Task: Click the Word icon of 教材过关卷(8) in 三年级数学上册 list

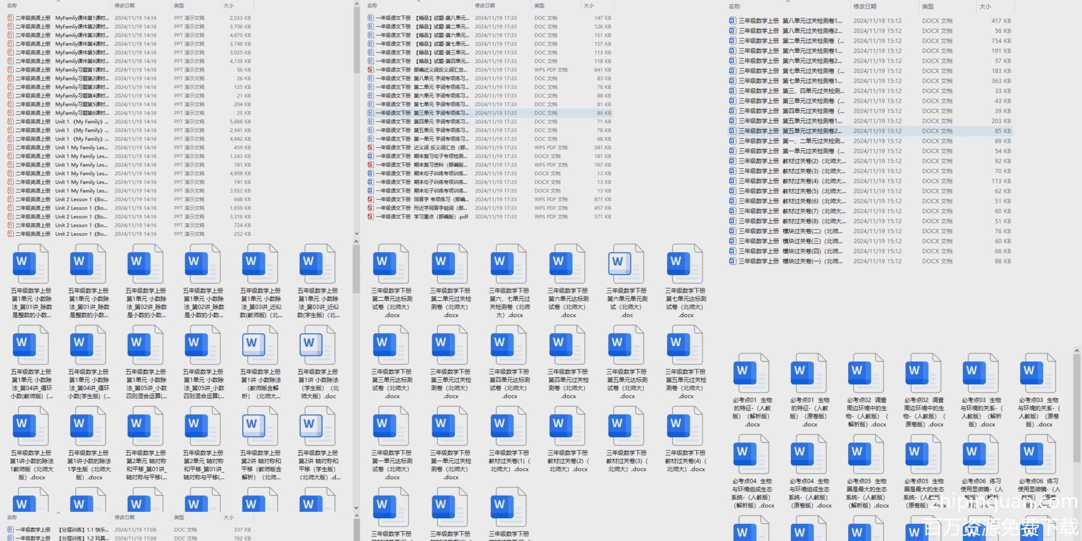Action: [x=733, y=221]
